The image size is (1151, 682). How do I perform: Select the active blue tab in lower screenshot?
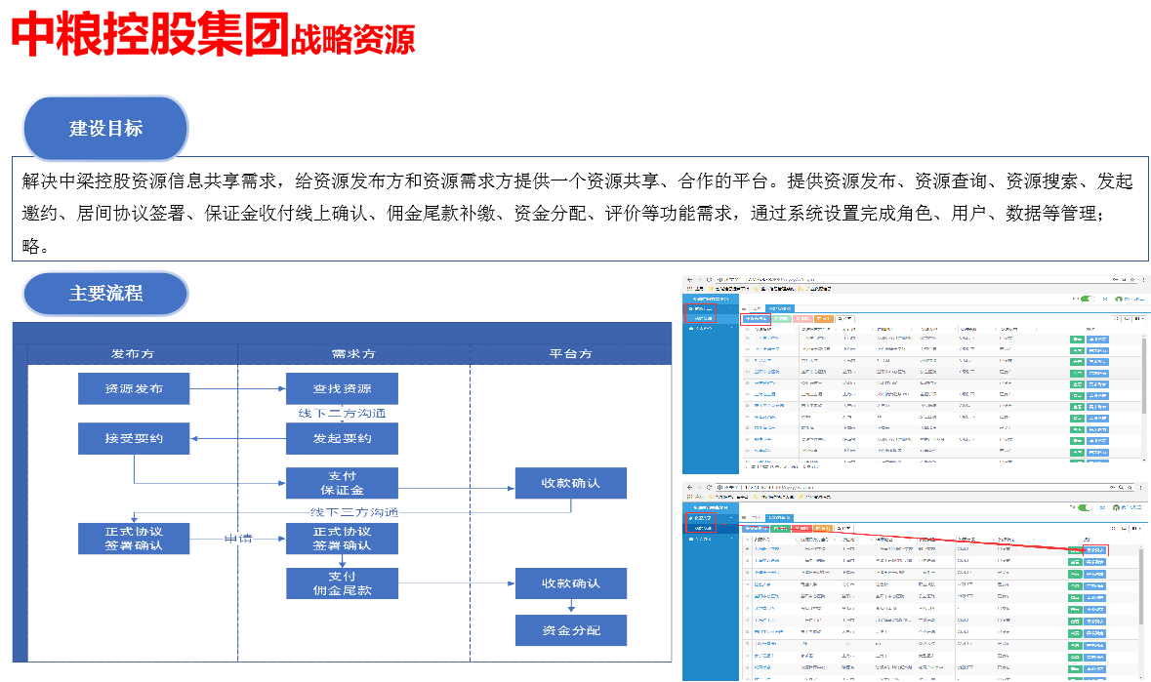(x=779, y=518)
